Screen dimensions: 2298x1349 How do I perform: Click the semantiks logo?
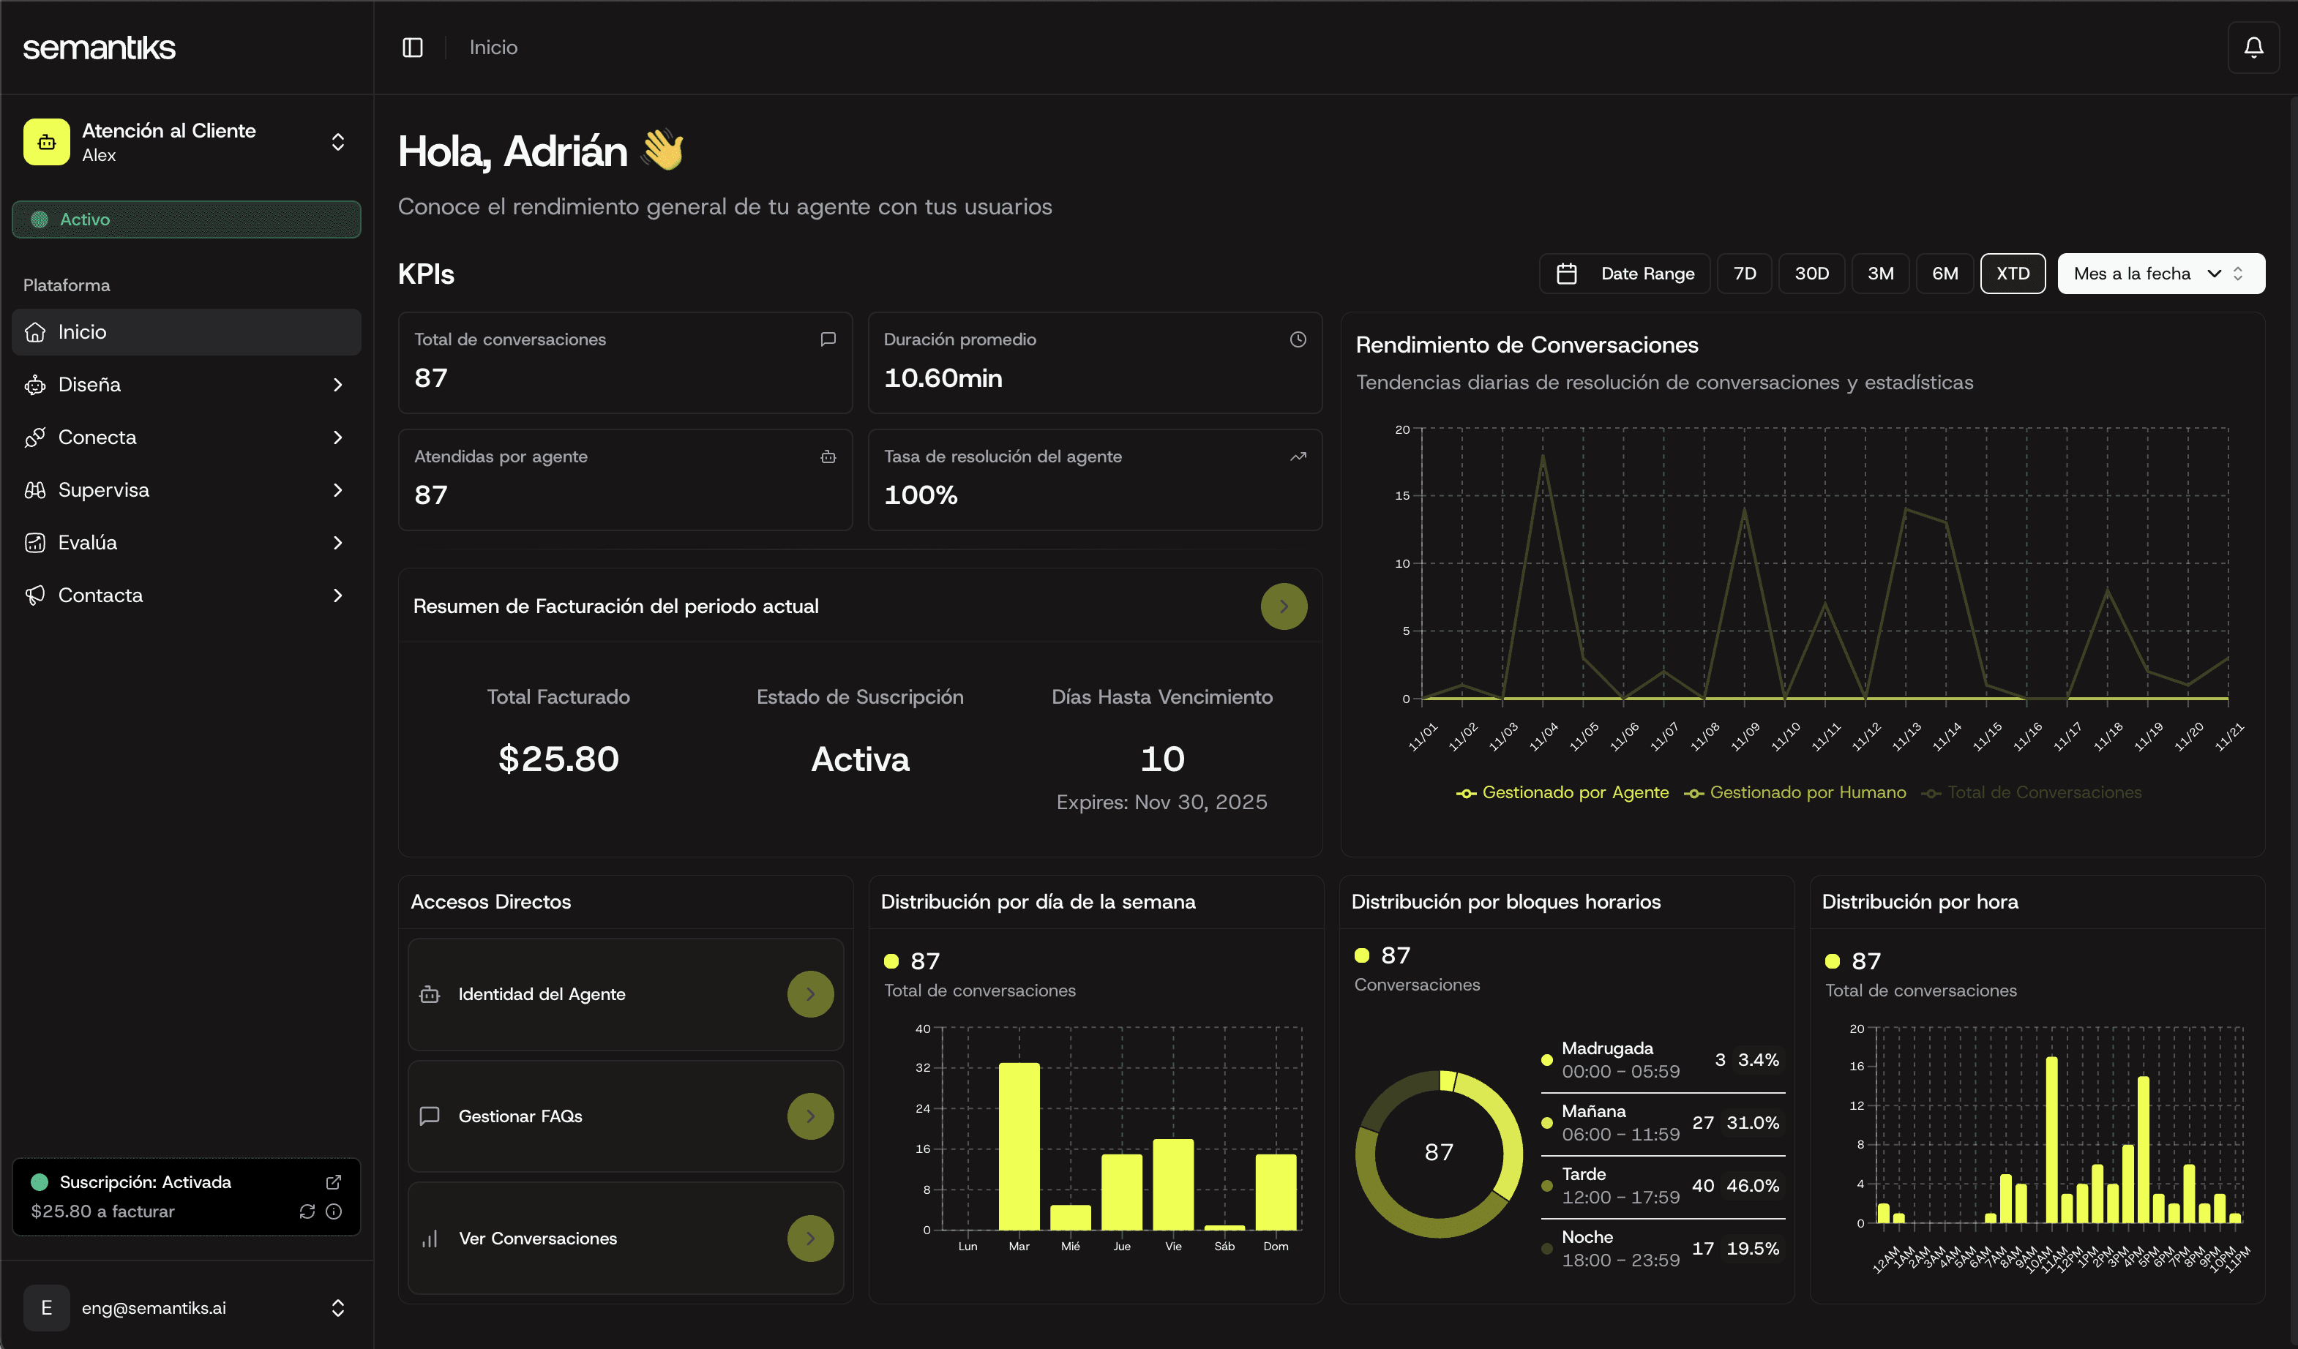coord(99,48)
